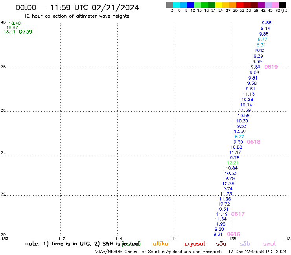
Task: Click the cyan swatch in the wave height legend
Action: (177, 5)
